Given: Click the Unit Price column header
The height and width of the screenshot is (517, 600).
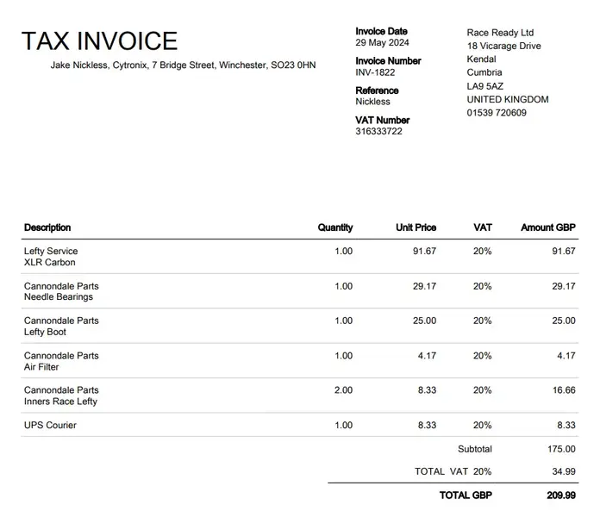Looking at the screenshot, I should point(416,227).
